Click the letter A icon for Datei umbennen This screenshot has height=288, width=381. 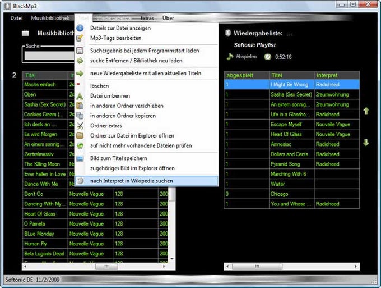click(x=80, y=96)
